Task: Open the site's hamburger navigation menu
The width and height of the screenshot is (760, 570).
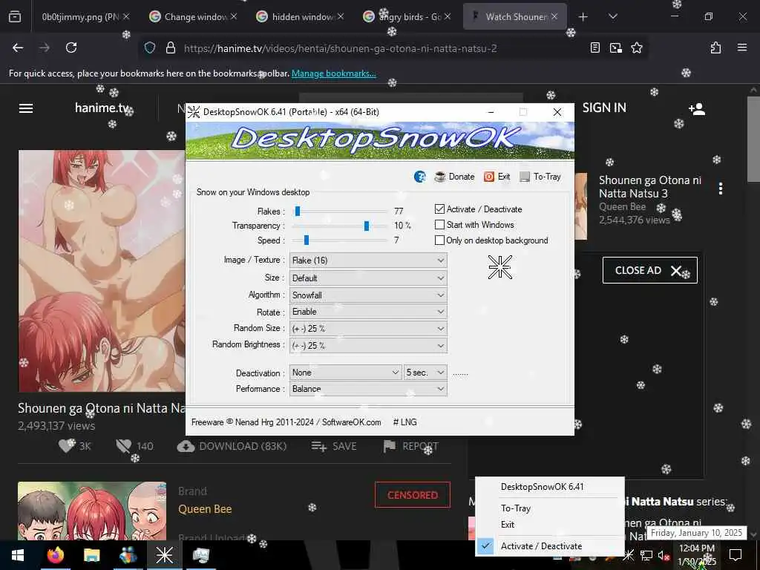Action: [x=26, y=108]
